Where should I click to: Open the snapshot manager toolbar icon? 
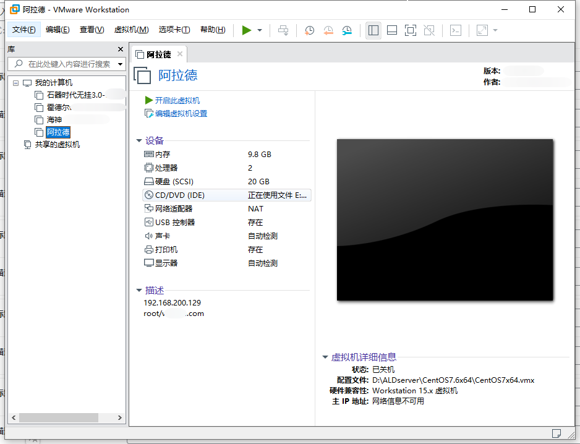point(347,30)
